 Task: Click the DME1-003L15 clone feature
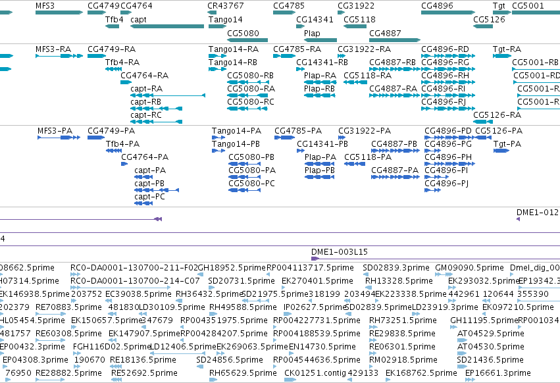[x=436, y=259]
